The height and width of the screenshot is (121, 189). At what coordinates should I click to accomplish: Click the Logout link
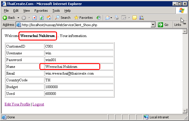[x=38, y=104]
